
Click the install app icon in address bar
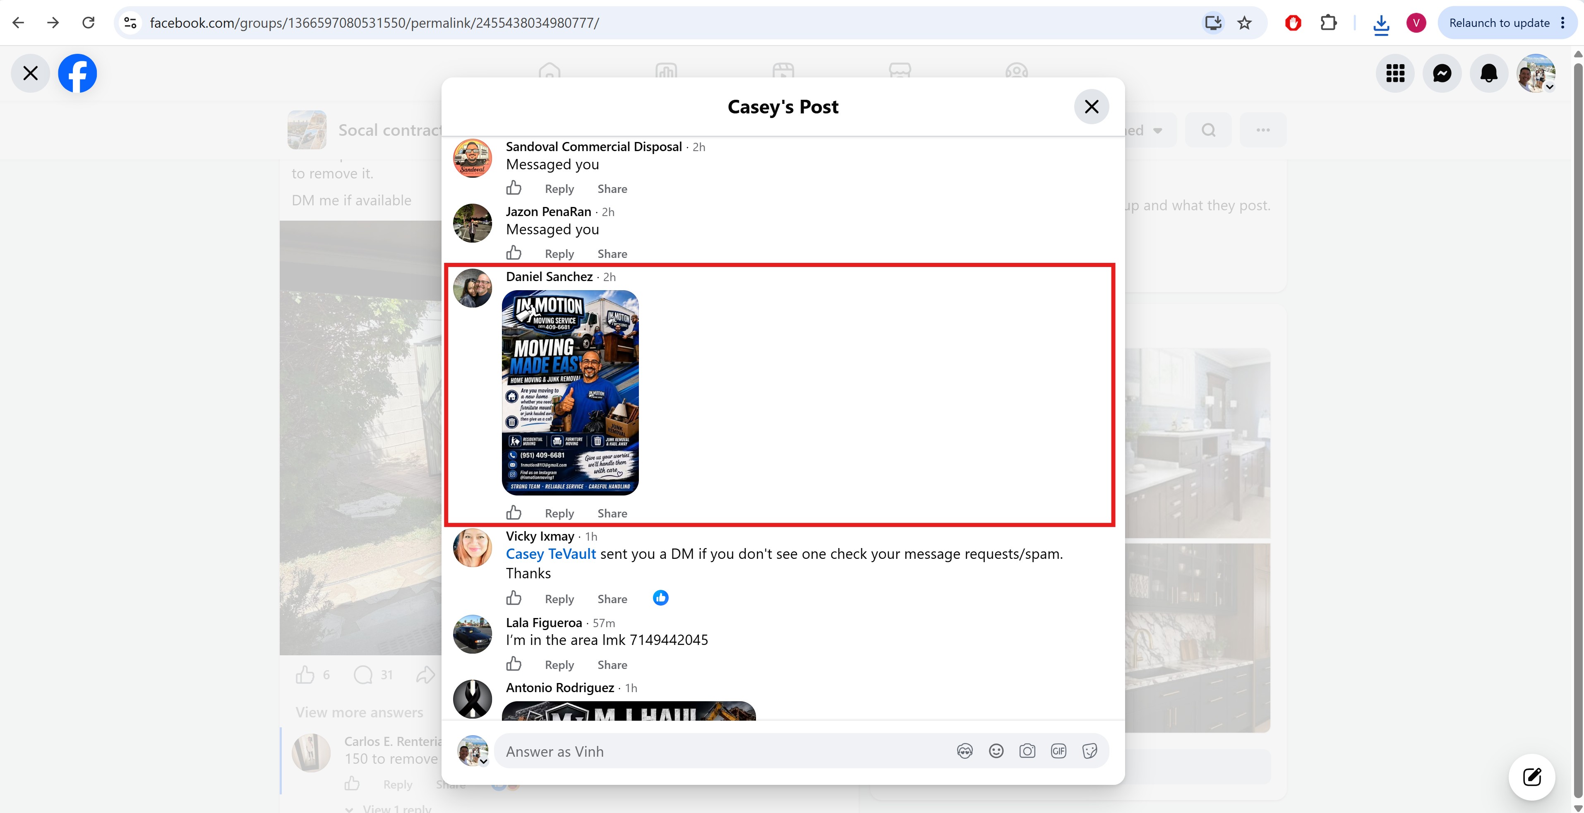(1213, 23)
